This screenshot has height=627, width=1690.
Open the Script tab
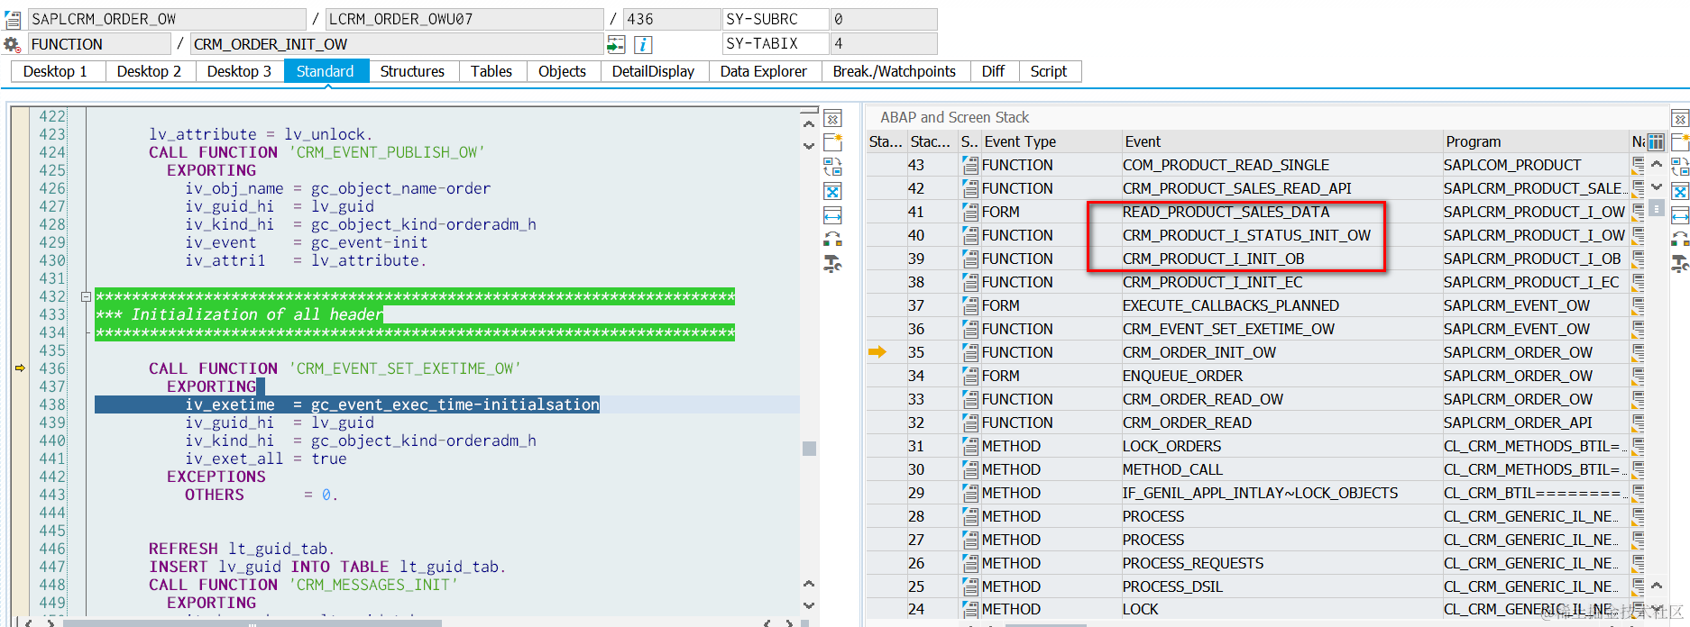pos(1048,71)
